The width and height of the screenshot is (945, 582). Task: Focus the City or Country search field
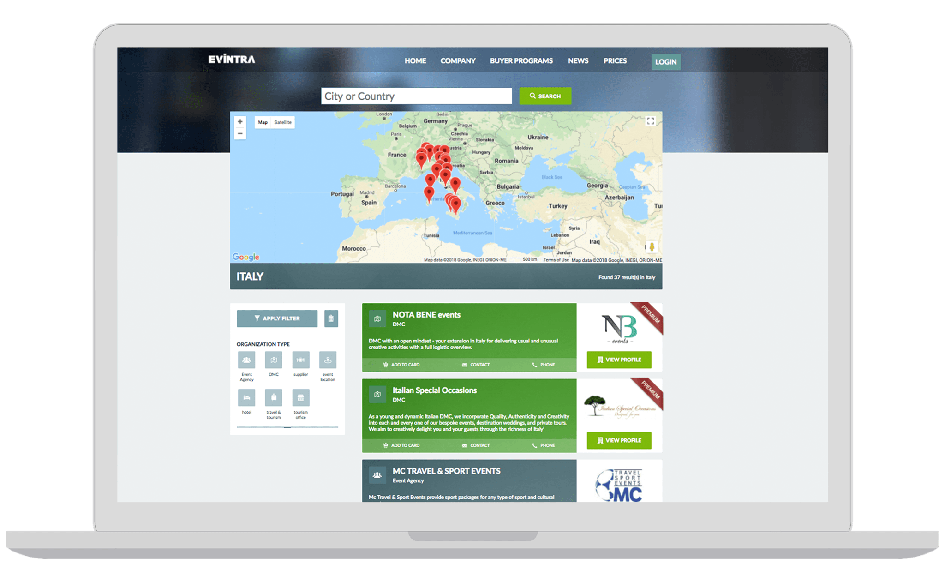pos(416,96)
